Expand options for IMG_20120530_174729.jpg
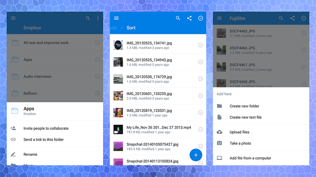This screenshot has width=316, height=177. pyautogui.click(x=201, y=79)
